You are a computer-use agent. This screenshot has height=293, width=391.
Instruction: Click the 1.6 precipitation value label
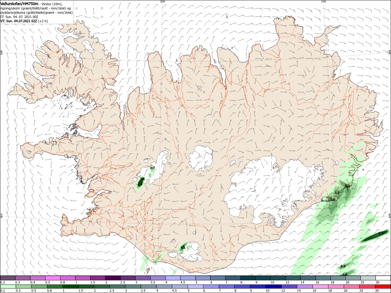pos(142,179)
